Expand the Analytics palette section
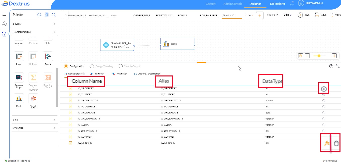 pos(35,128)
